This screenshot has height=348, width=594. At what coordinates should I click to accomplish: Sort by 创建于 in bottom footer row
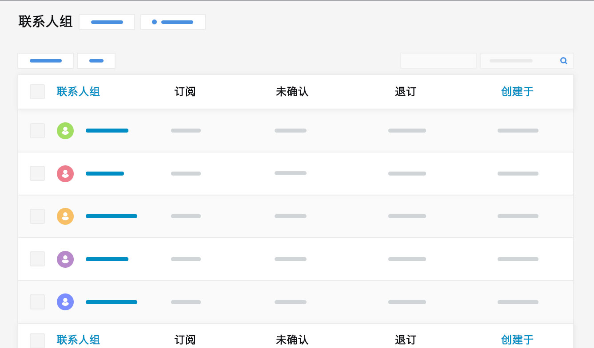[517, 340]
